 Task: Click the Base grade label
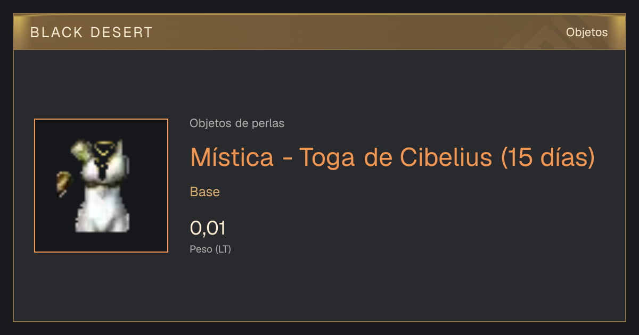coord(205,192)
